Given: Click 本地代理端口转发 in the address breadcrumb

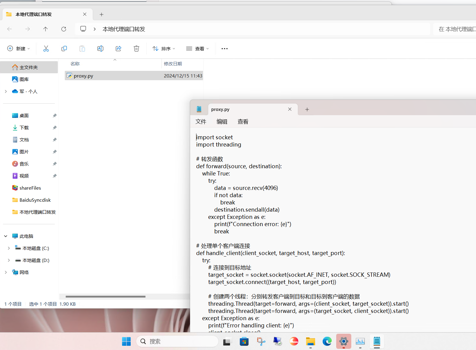Looking at the screenshot, I should (x=124, y=29).
